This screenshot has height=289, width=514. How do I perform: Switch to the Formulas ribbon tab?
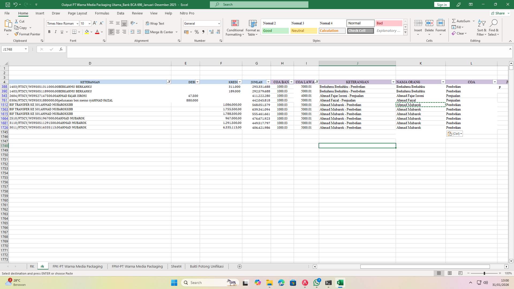pos(102,13)
